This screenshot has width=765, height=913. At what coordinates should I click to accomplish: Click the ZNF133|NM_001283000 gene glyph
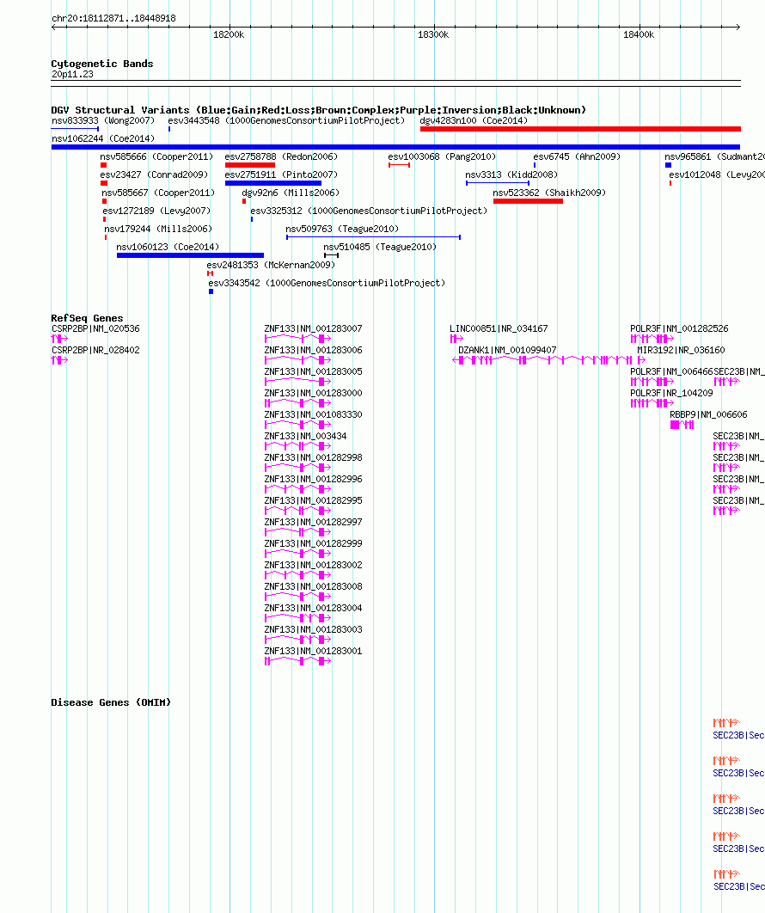click(298, 403)
